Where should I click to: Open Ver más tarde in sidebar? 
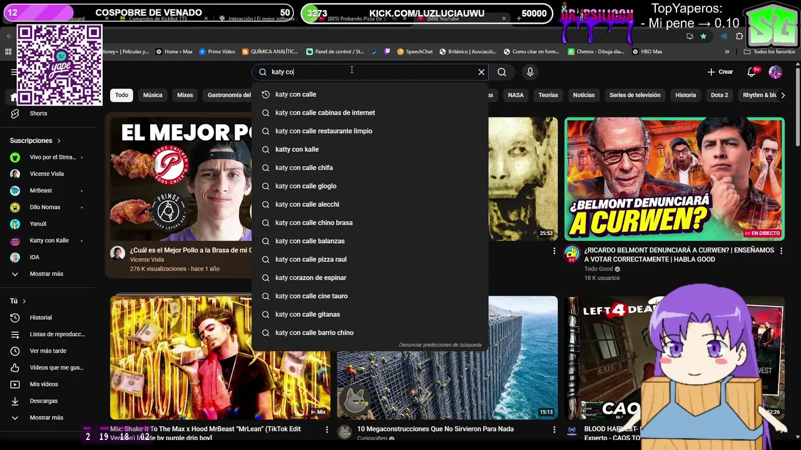48,351
